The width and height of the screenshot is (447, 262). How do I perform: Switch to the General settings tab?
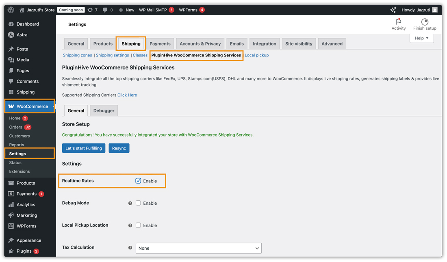[76, 43]
